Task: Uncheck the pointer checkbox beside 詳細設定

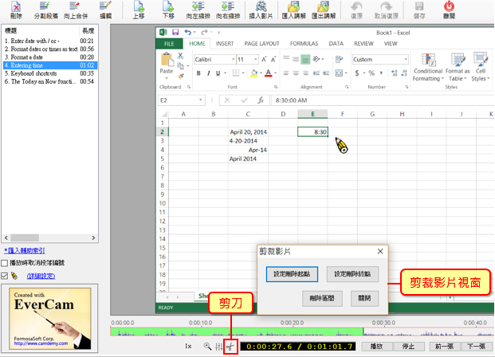Action: [6, 276]
